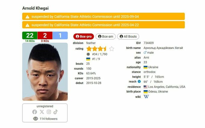Open the TikTok profile icon
The height and width of the screenshot is (128, 205).
[55, 112]
